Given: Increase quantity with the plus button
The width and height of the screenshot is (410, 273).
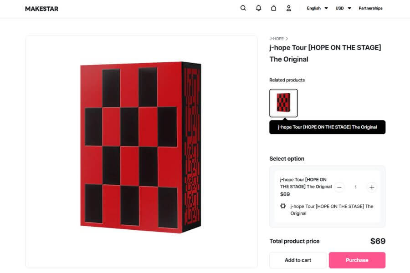Looking at the screenshot, I should [x=372, y=187].
